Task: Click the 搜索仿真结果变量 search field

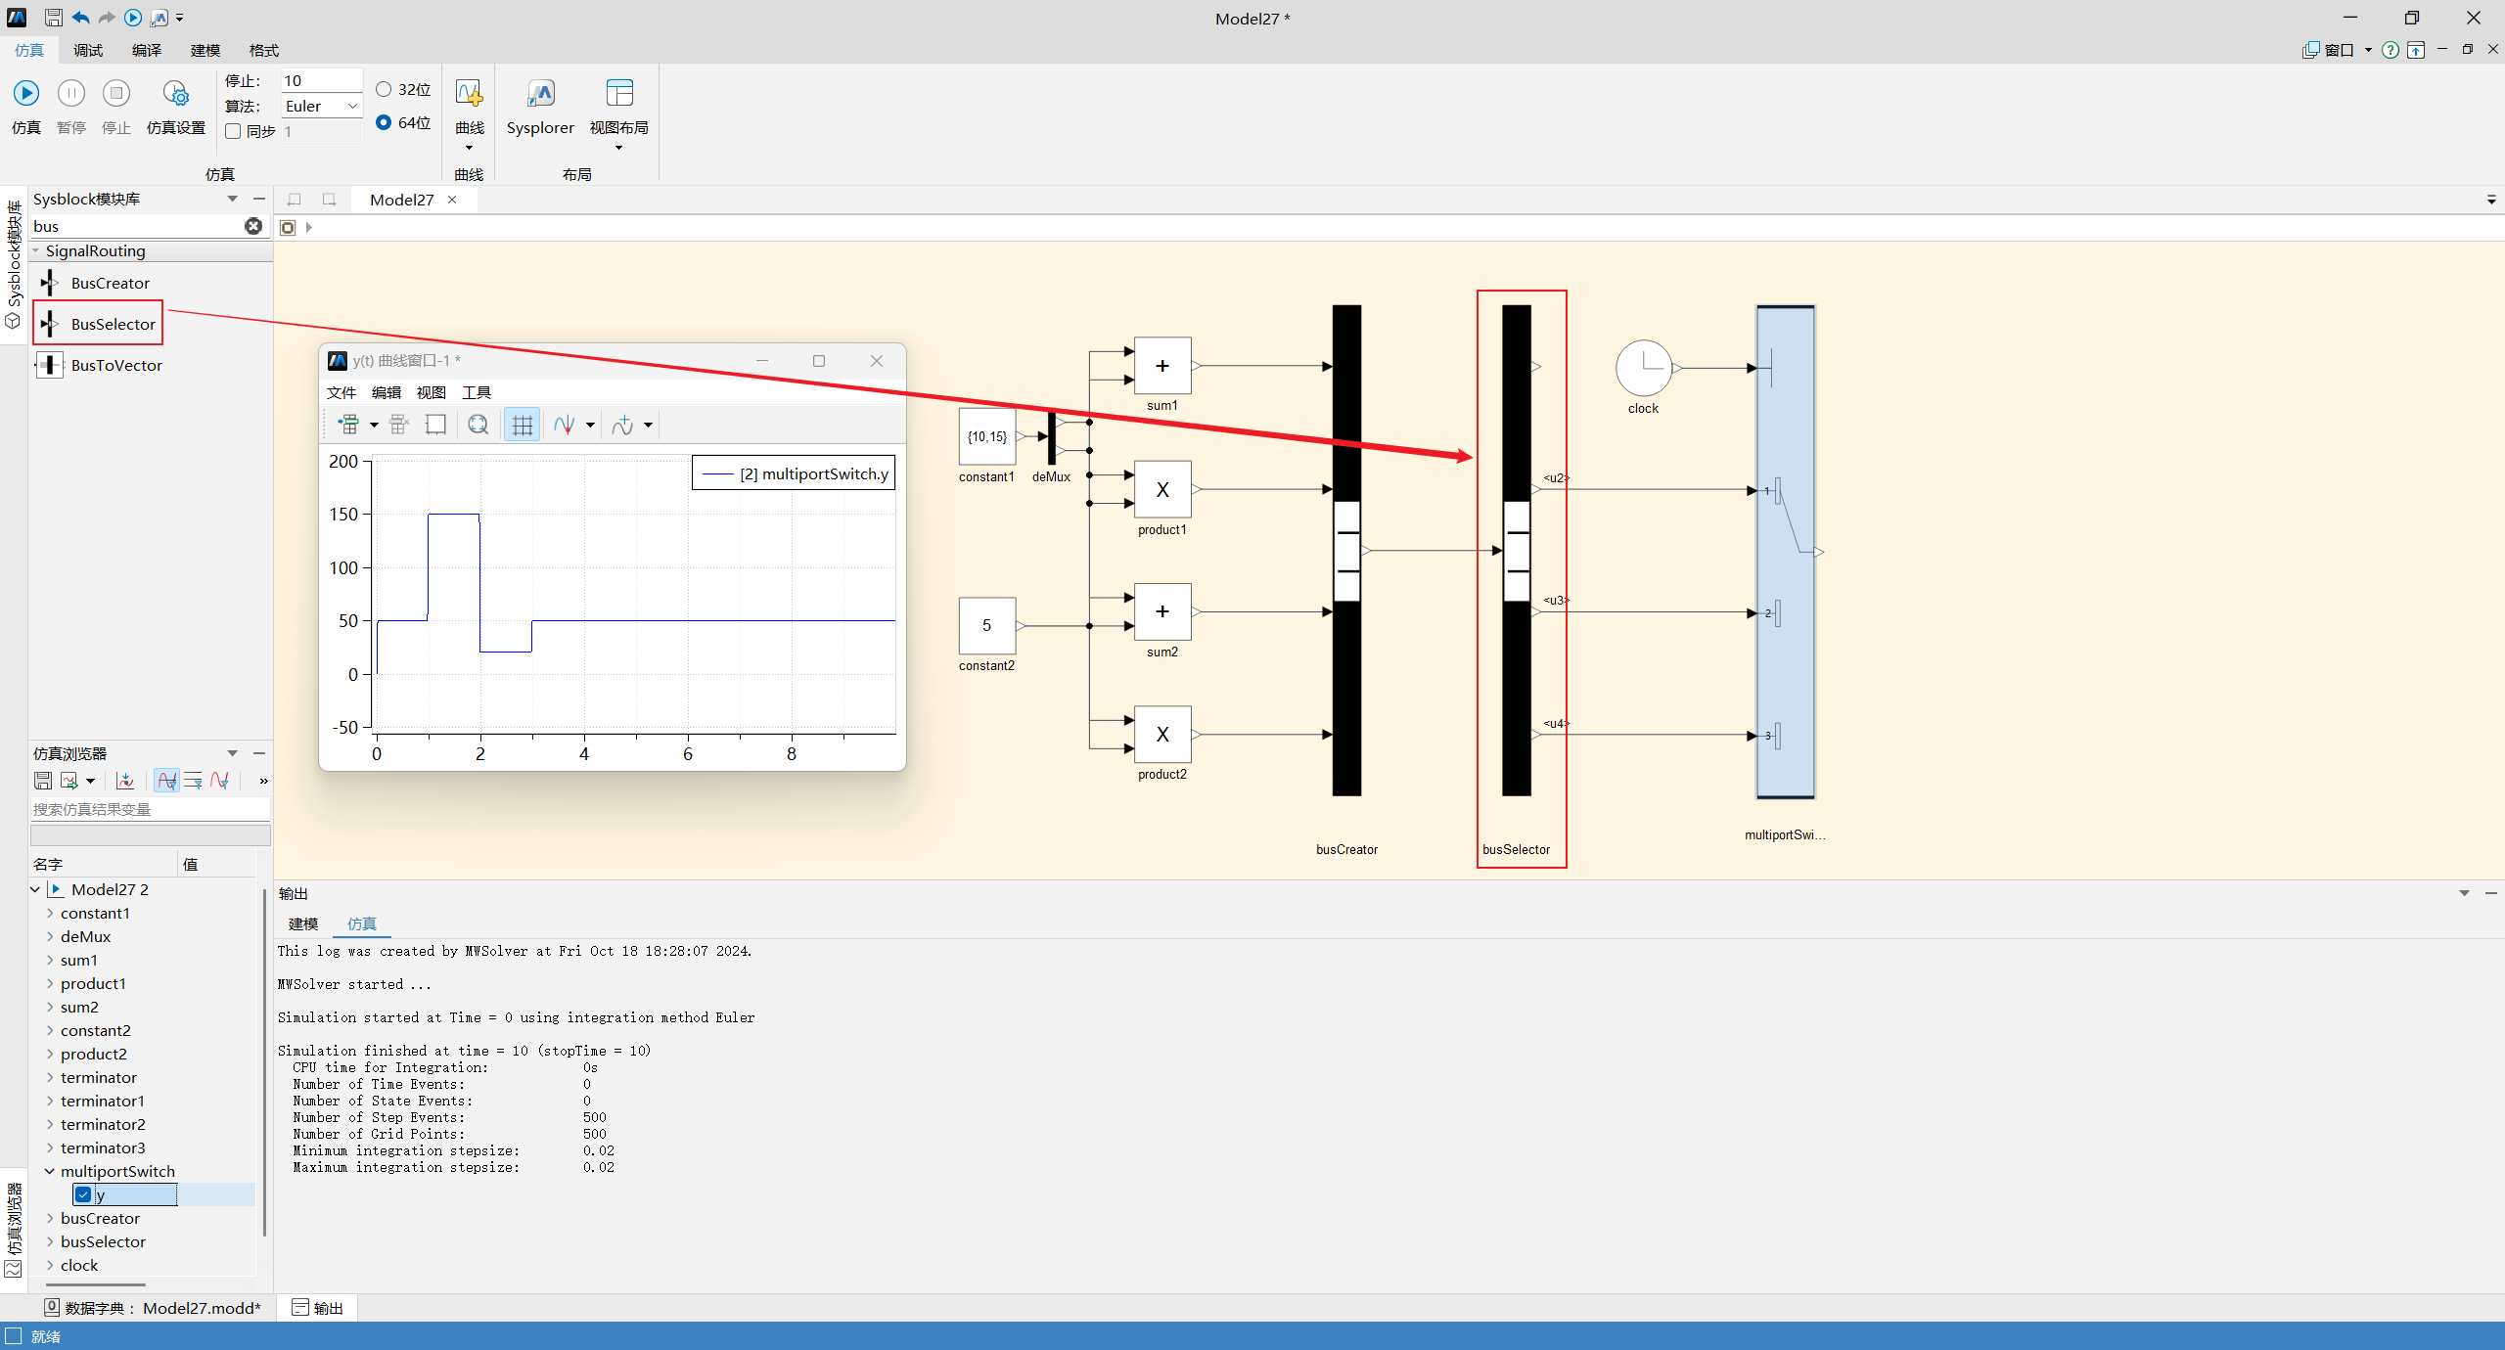Action: pos(151,809)
